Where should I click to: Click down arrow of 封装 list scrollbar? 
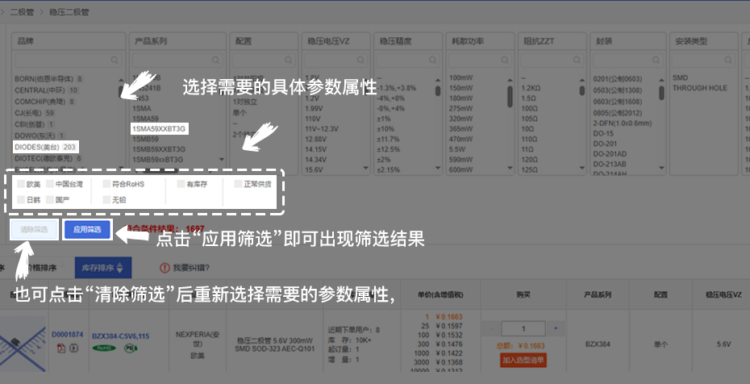661,168
